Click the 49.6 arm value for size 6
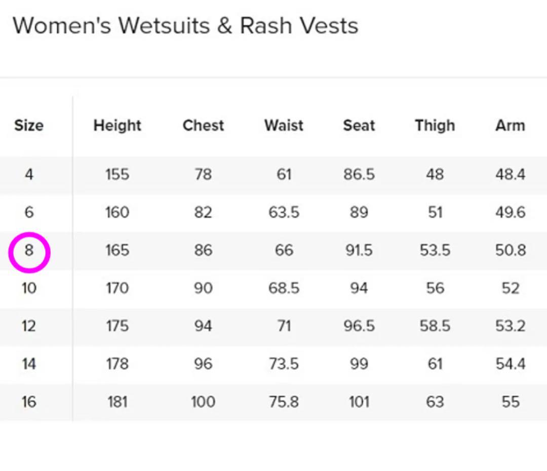This screenshot has width=547, height=471. tap(510, 213)
